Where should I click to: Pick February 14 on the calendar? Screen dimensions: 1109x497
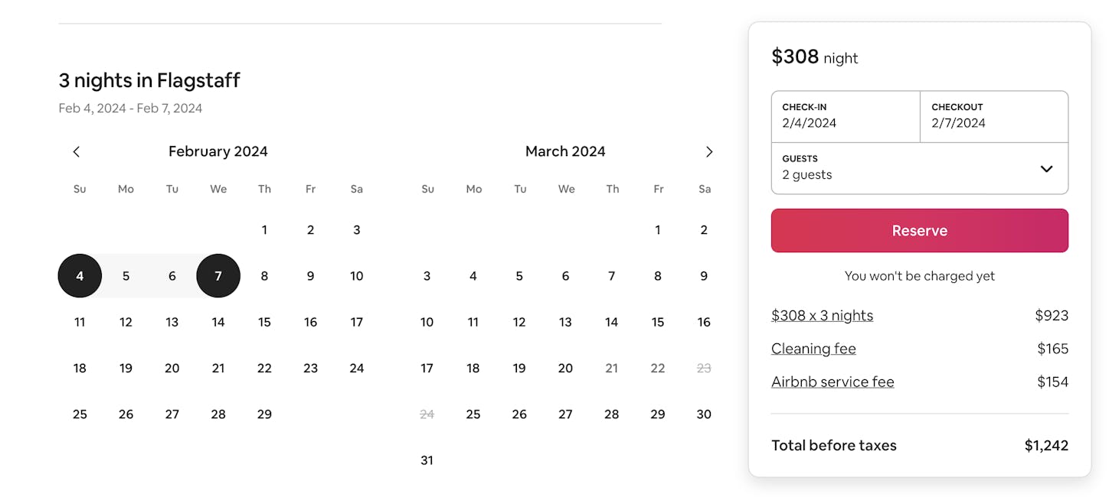click(x=218, y=322)
